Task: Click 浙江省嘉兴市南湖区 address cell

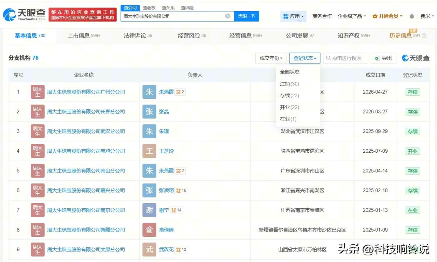Action: (x=302, y=190)
